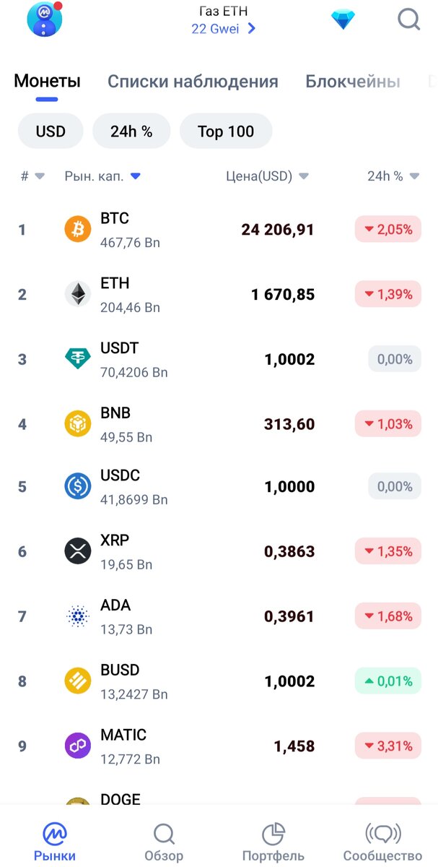Switch to the Блокчейны tab
The height and width of the screenshot is (867, 438).
point(353,82)
